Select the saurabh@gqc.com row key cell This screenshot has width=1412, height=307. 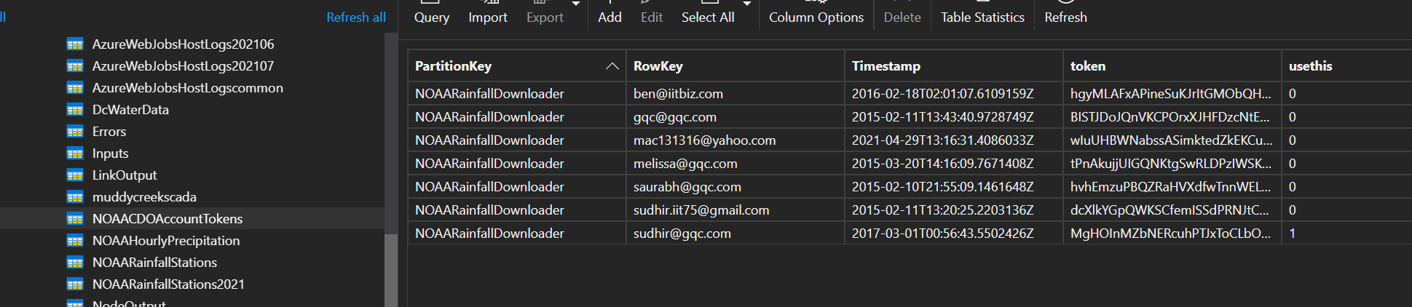735,187
